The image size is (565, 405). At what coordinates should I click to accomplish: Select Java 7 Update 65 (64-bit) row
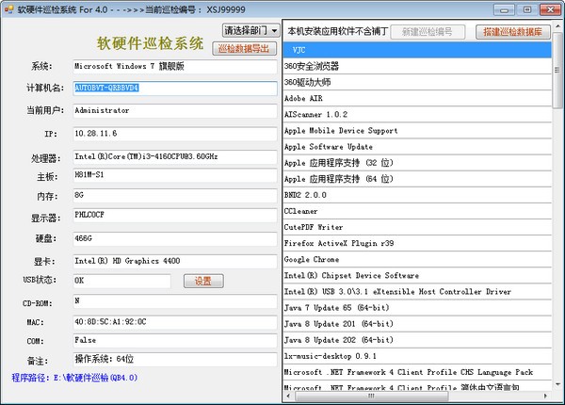[x=417, y=308]
